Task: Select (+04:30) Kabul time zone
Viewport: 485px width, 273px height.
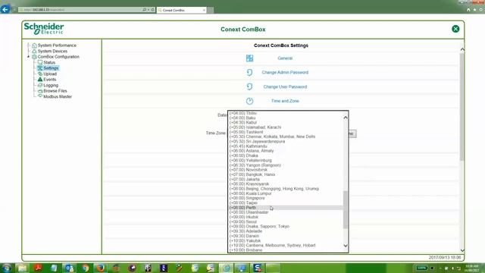Action: click(286, 123)
